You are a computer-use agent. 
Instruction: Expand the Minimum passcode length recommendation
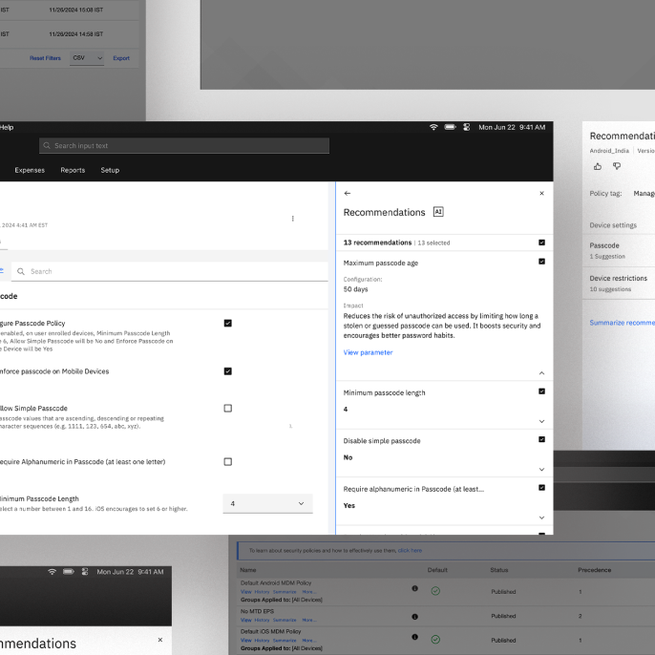[x=541, y=421]
